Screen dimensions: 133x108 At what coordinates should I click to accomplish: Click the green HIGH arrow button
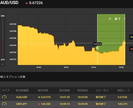131,37
